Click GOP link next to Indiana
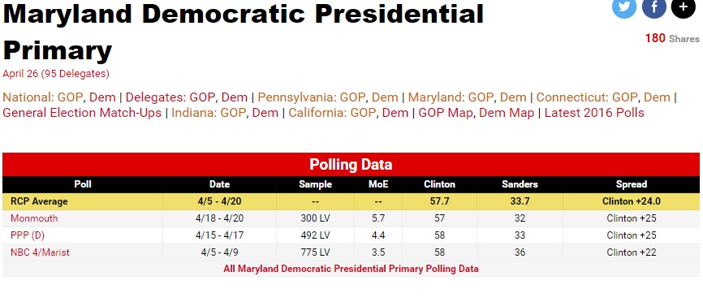 coord(233,113)
